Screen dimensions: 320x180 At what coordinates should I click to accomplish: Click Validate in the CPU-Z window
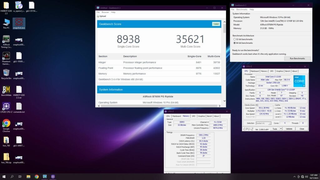(x=289, y=128)
